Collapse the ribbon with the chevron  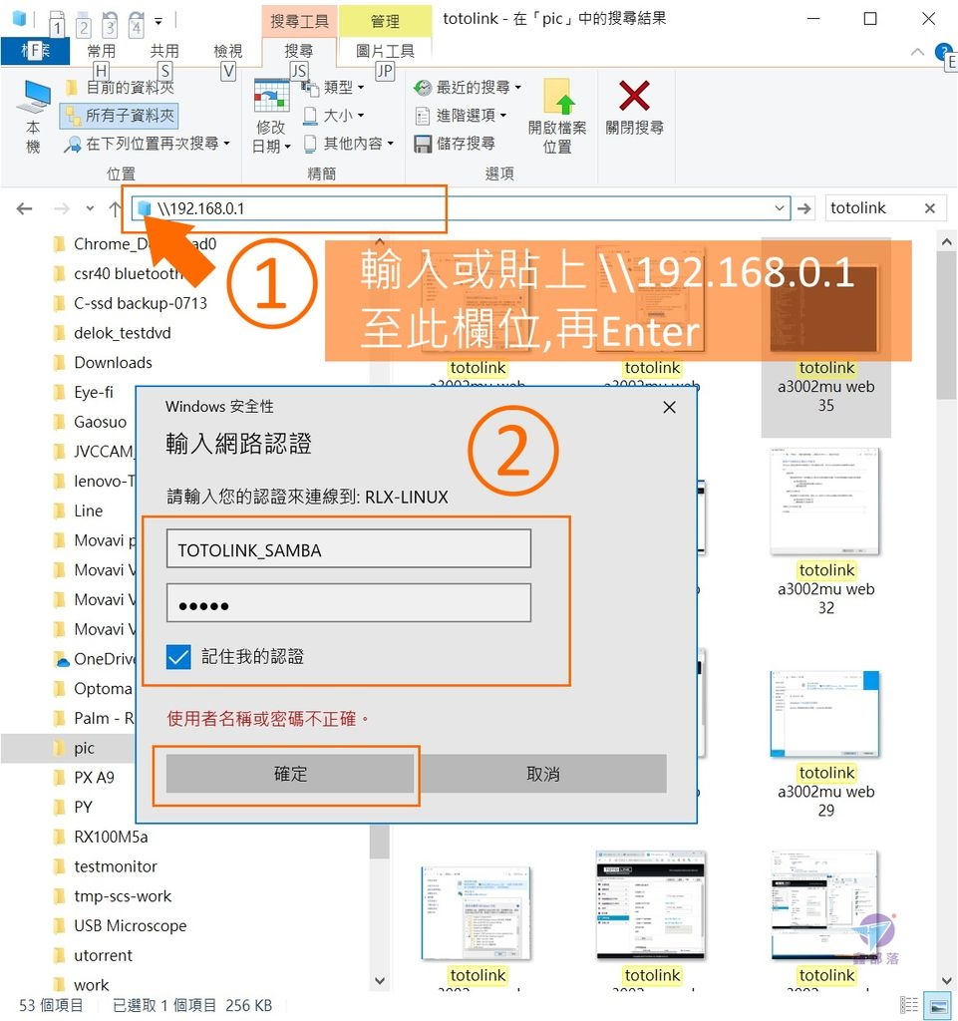918,52
